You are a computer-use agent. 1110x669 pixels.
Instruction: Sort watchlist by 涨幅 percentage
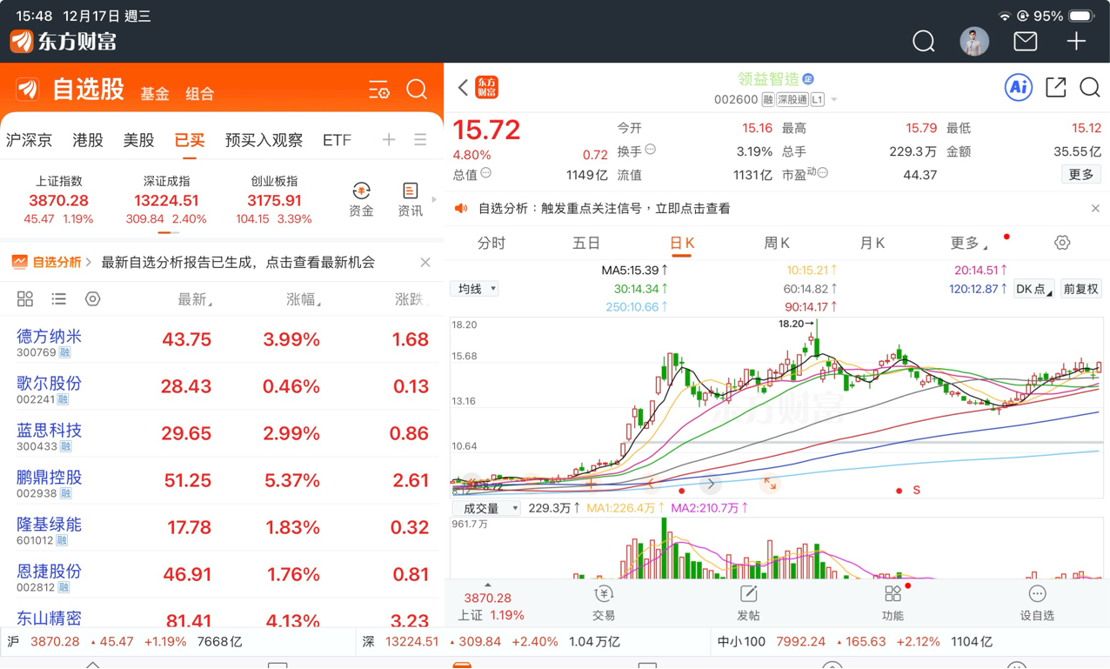click(304, 299)
